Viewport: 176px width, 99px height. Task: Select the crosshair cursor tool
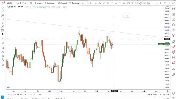click(x=3, y=8)
